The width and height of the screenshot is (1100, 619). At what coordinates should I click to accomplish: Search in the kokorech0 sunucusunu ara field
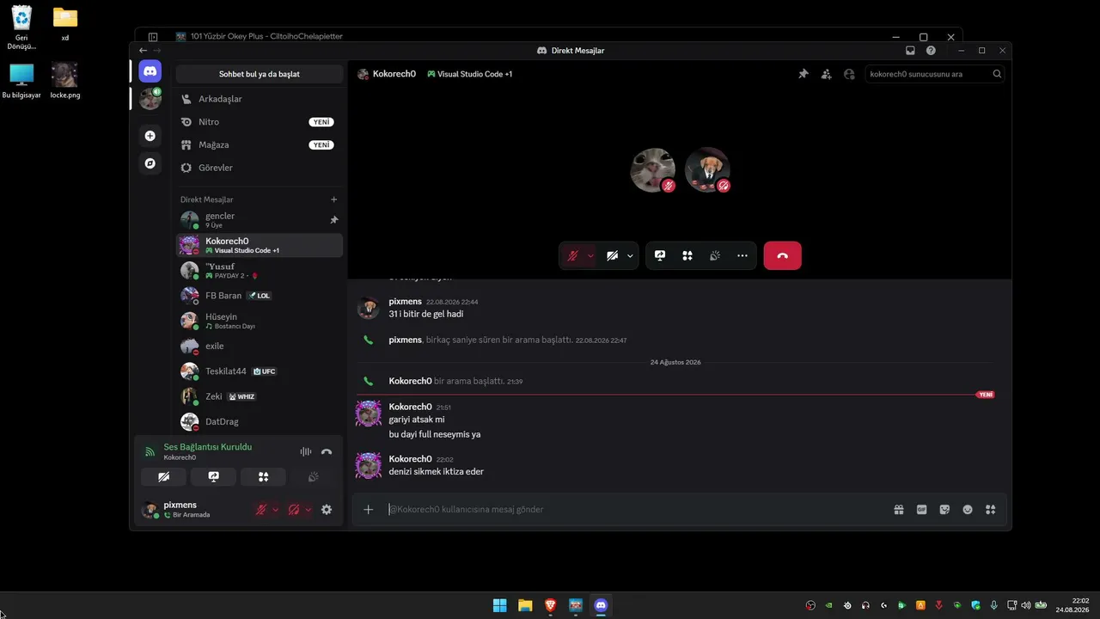coord(935,74)
